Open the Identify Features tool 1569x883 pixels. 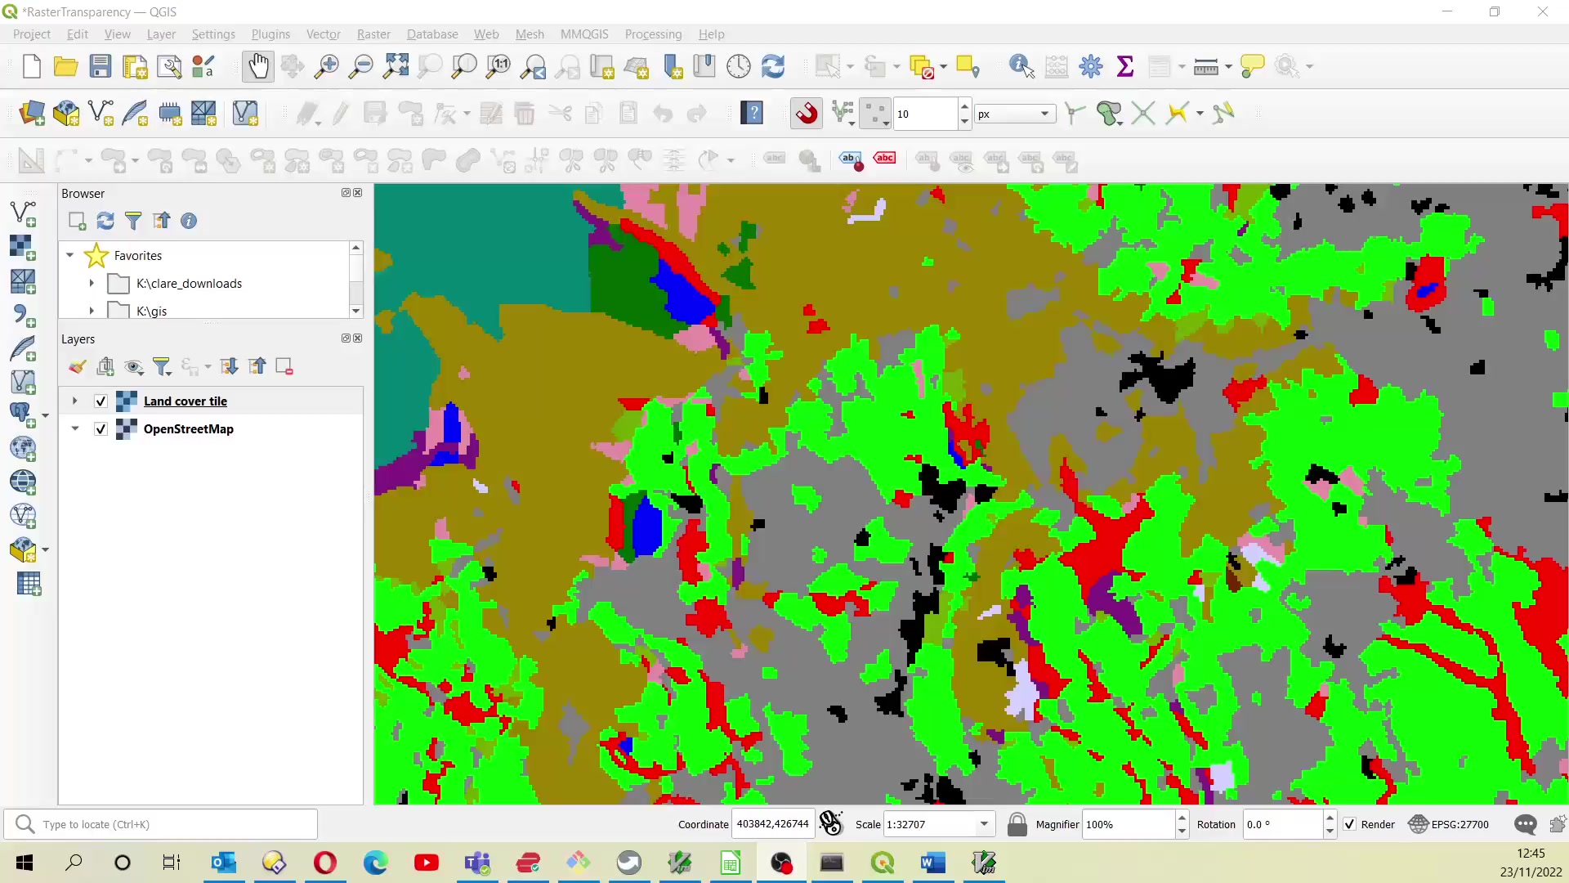coord(1020,66)
